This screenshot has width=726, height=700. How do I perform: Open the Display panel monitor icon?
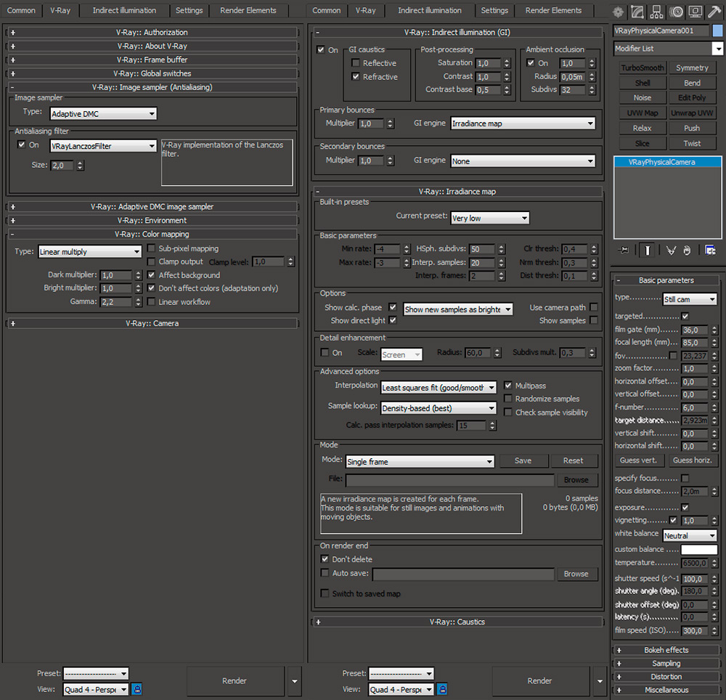pyautogui.click(x=695, y=12)
